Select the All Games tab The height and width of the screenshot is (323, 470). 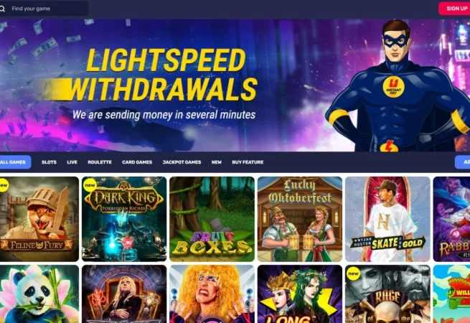(x=14, y=162)
